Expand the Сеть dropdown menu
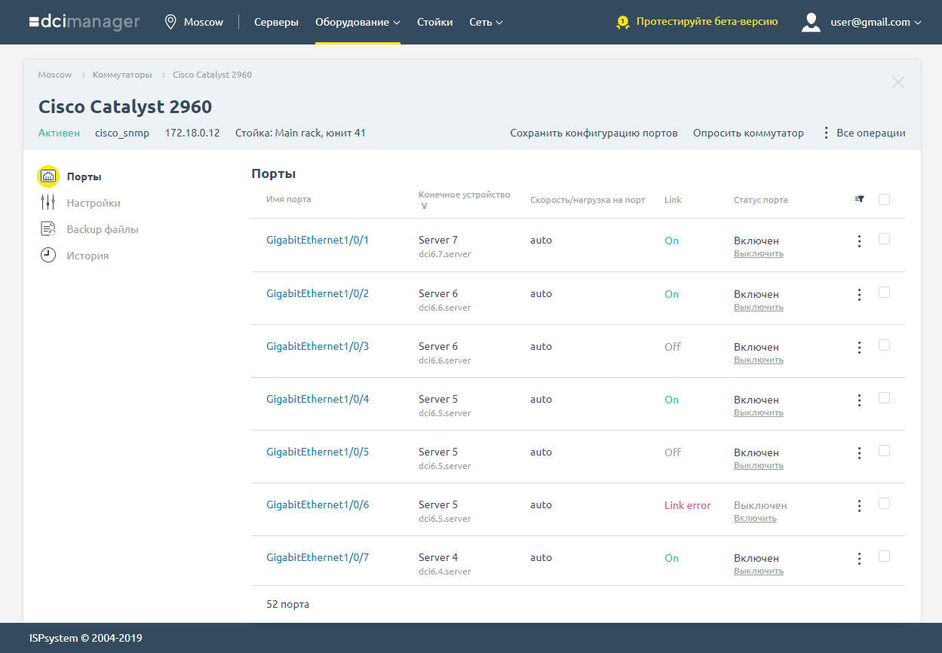The height and width of the screenshot is (653, 942). click(x=486, y=22)
